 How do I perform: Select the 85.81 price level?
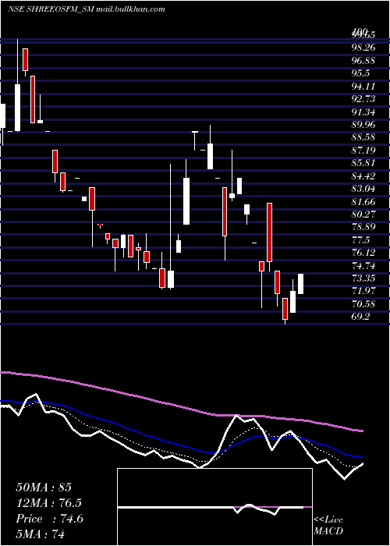tap(363, 163)
